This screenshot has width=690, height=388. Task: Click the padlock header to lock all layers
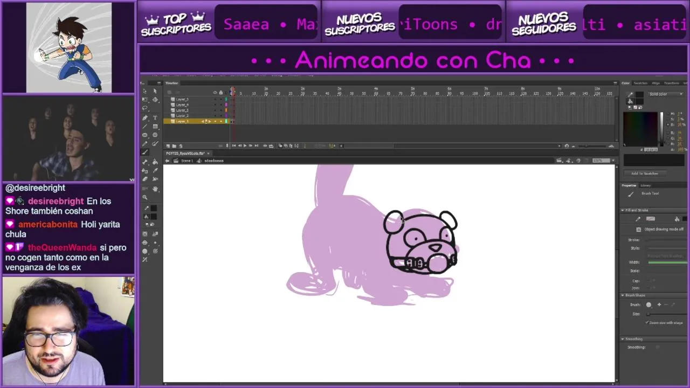coord(221,93)
